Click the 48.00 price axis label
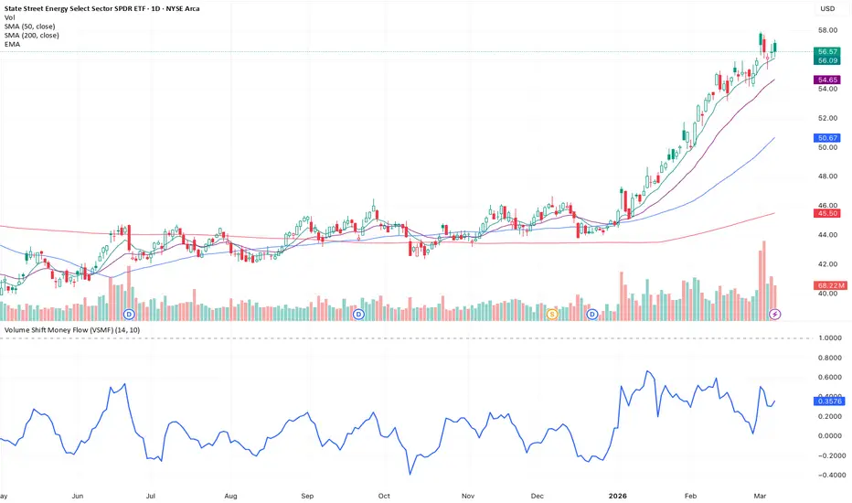This screenshot has height=503, width=852. coord(827,177)
